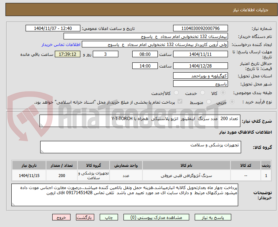The image size is (278, 227).
Task: Click the quantity cell showing 200
Action: [x=62, y=176]
